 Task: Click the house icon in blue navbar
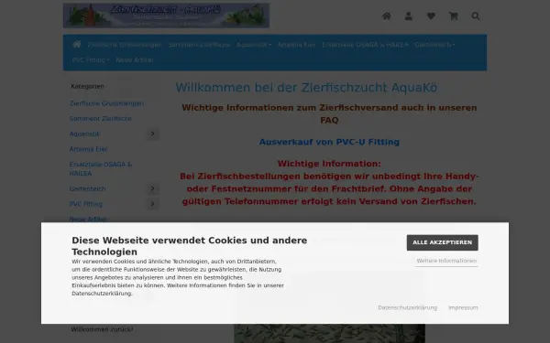77,44
